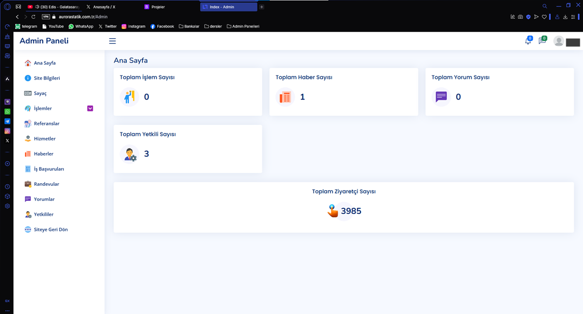
Task: Open the Bankalar bookmarks folder
Action: coord(189,26)
